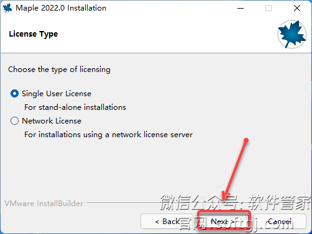Click the disabled maximize button
The height and width of the screenshot is (234, 312).
click(268, 8)
